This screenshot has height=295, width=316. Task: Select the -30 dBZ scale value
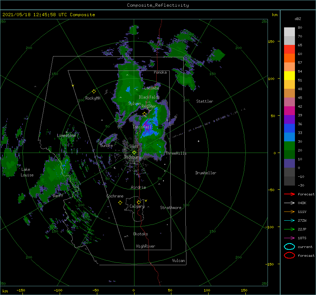(301, 185)
